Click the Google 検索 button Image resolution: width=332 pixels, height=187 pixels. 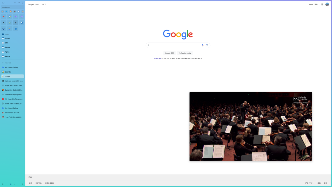[x=170, y=53]
